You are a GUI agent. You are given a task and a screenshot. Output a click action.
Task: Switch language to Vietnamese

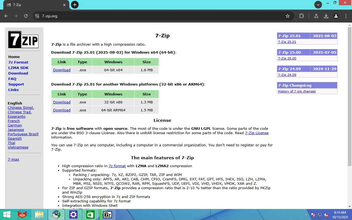point(18,147)
